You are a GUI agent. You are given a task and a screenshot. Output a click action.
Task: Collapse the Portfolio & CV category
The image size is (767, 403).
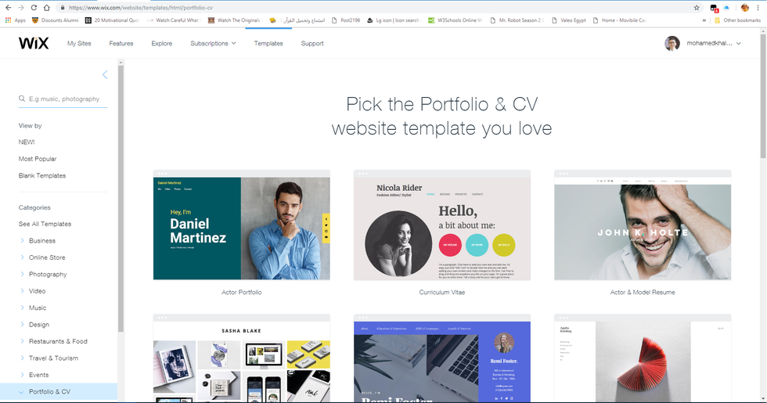pos(21,392)
